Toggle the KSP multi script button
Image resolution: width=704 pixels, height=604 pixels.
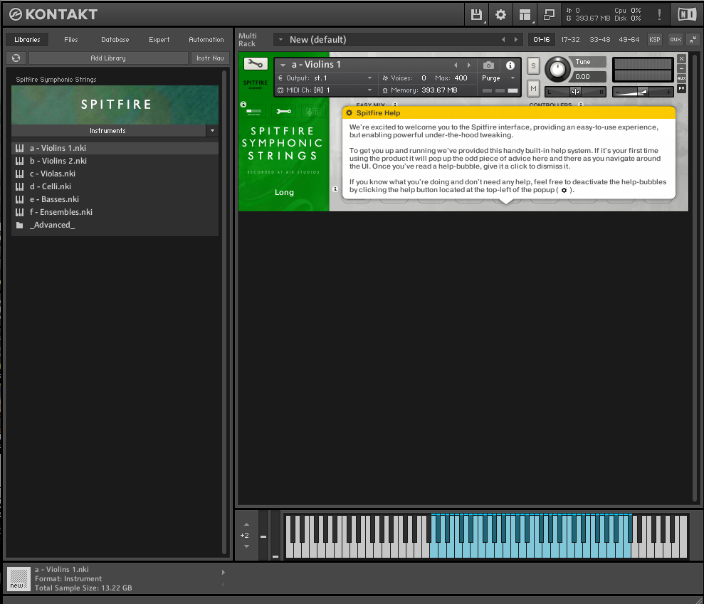tap(655, 40)
